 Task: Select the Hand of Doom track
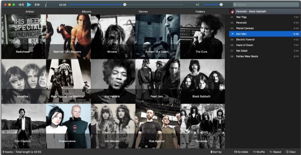click(265, 45)
